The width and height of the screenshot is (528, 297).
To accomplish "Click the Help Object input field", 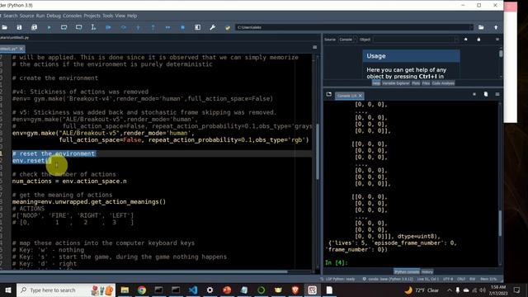I will click(x=416, y=40).
